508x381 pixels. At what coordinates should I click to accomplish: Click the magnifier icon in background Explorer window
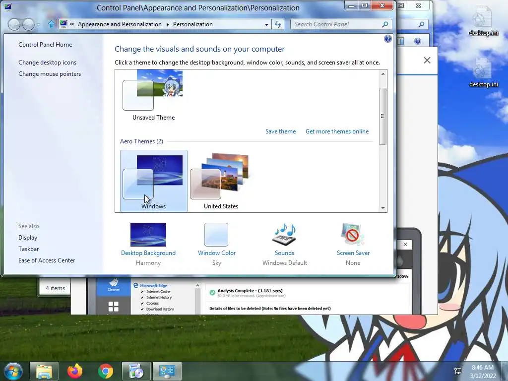(x=421, y=24)
